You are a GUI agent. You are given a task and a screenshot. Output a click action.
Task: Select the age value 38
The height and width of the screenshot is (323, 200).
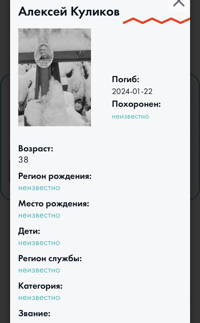pyautogui.click(x=23, y=160)
